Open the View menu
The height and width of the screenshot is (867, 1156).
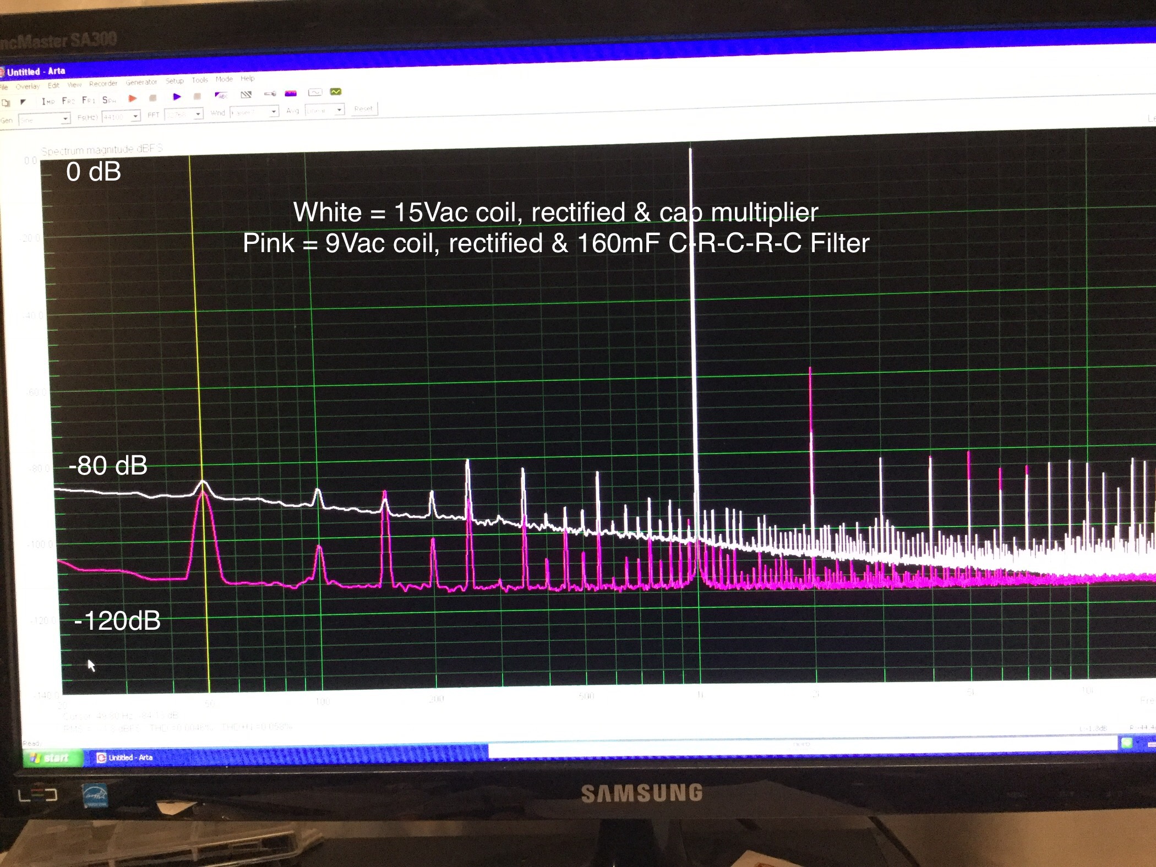coord(74,85)
